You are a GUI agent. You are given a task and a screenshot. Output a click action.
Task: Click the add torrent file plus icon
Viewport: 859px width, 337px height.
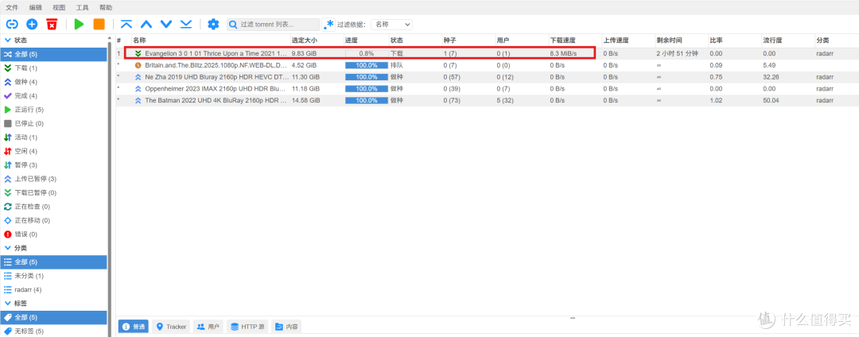pyautogui.click(x=32, y=24)
